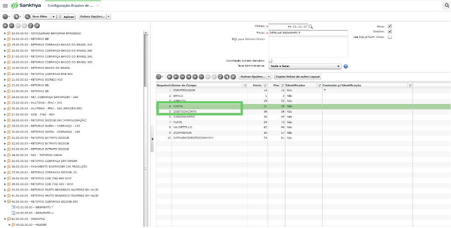Click the add record icon above tree
Screen dimensions: 451x228
tap(5, 26)
